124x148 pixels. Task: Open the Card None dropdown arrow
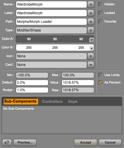pyautogui.click(x=91, y=65)
